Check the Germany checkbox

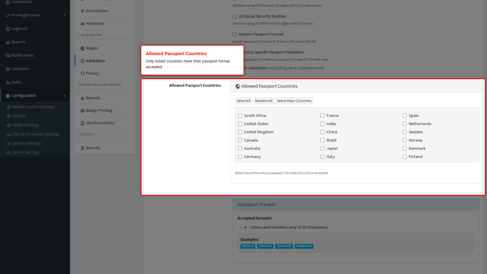(240, 157)
